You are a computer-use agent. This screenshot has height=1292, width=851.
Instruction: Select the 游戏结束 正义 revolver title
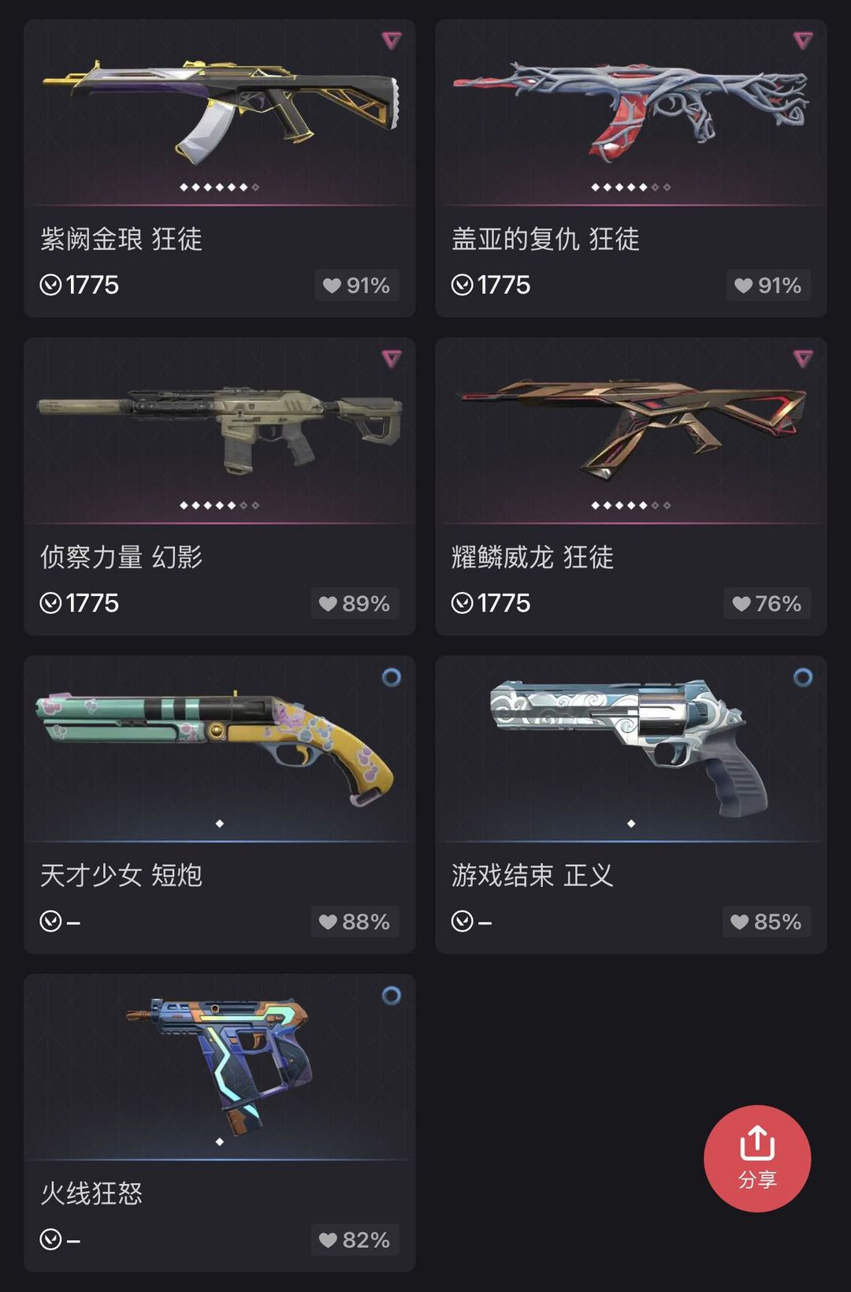point(532,875)
